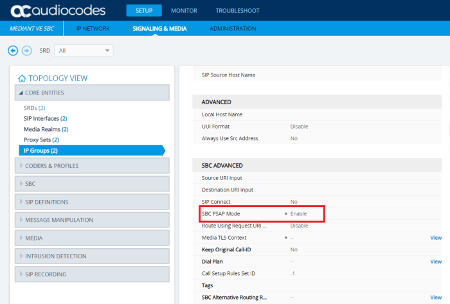This screenshot has width=450, height=304.
Task: Click the back navigation arrow icon
Action: click(12, 50)
